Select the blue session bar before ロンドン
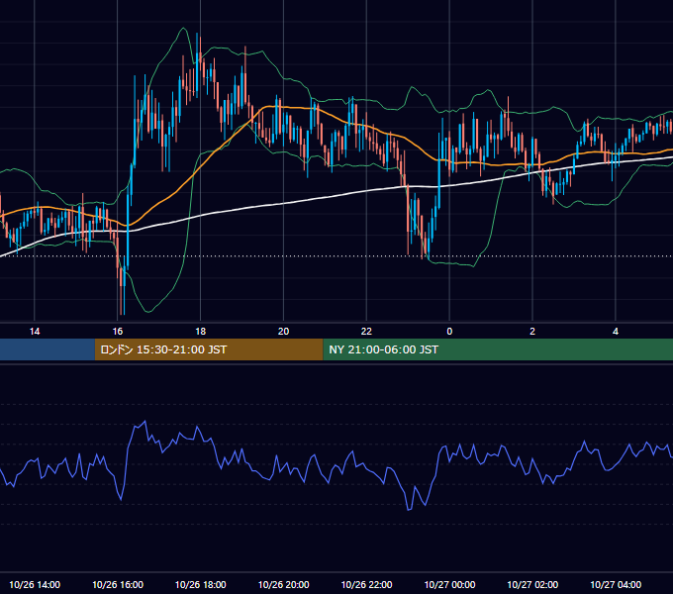This screenshot has height=594, width=673. (x=48, y=349)
